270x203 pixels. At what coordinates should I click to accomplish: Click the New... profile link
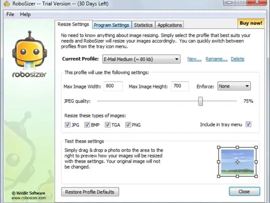click(x=194, y=59)
